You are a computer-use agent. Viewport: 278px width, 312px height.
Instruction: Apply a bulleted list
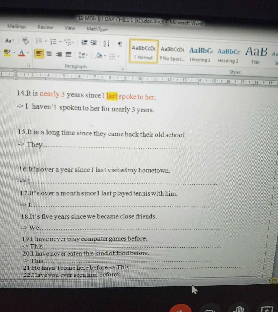(39, 41)
